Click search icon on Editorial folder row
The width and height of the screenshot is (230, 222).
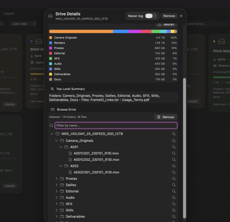point(174,191)
